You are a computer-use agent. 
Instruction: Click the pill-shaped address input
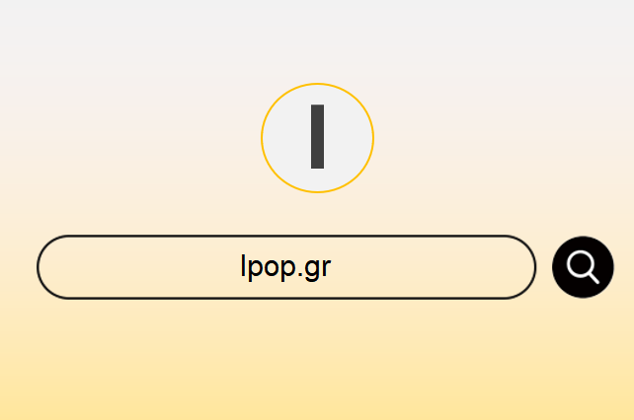pos(286,267)
